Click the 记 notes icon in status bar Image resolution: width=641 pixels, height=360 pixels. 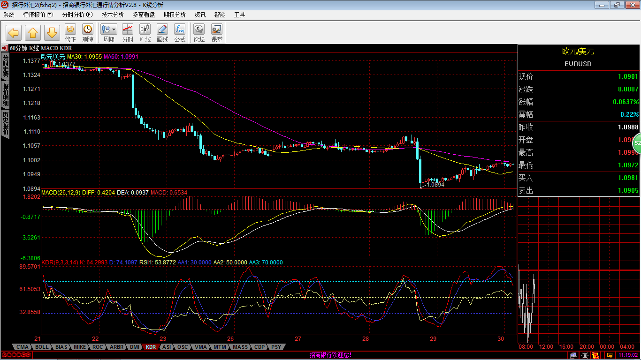595,355
